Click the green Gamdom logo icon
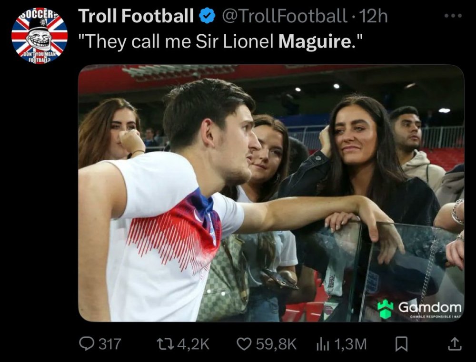 coord(385,309)
